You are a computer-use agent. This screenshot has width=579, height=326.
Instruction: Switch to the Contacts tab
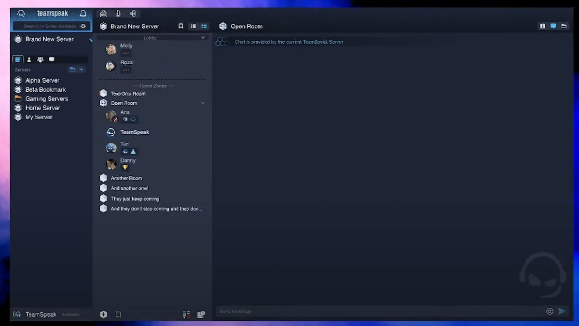point(29,59)
